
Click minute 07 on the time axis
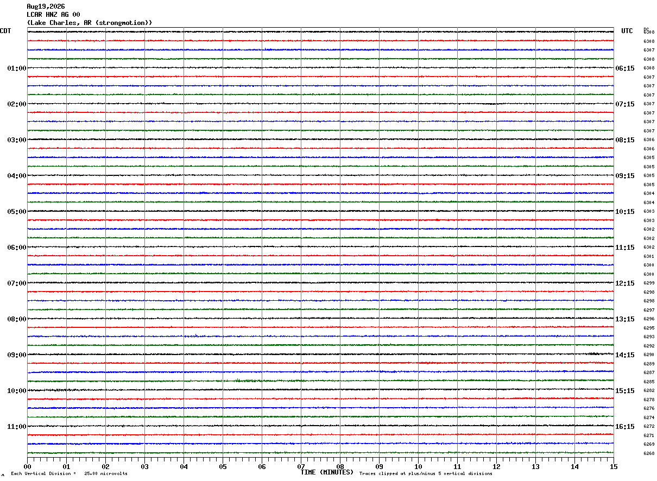click(301, 466)
